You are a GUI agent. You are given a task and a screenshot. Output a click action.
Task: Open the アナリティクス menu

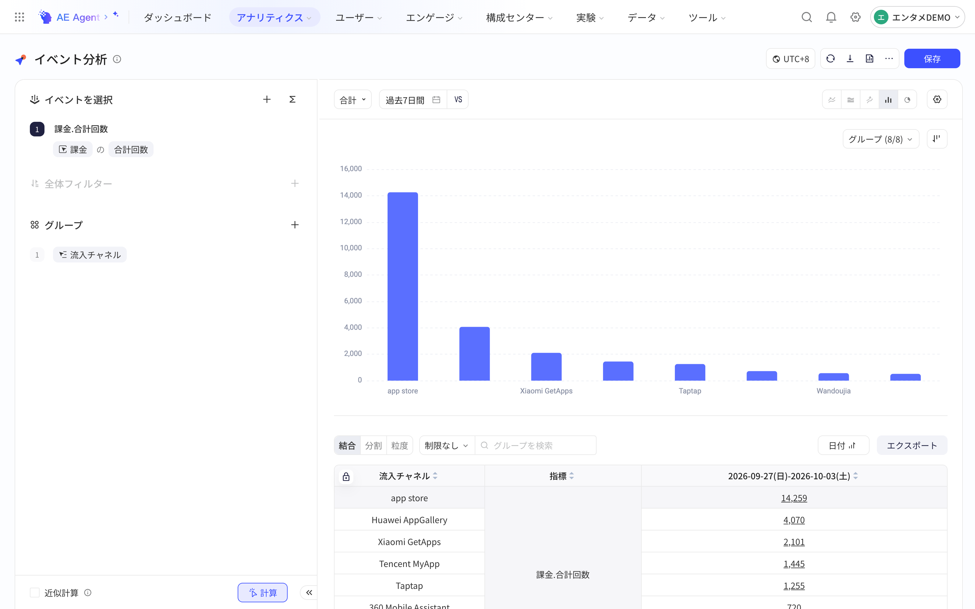click(x=274, y=17)
